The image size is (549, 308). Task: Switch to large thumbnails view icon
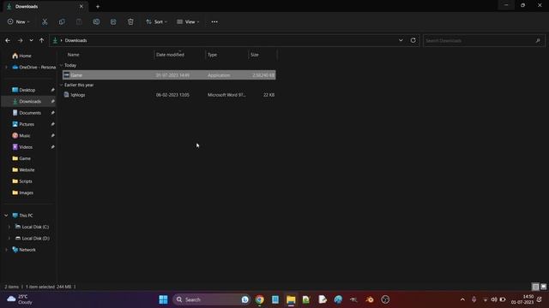tap(543, 287)
